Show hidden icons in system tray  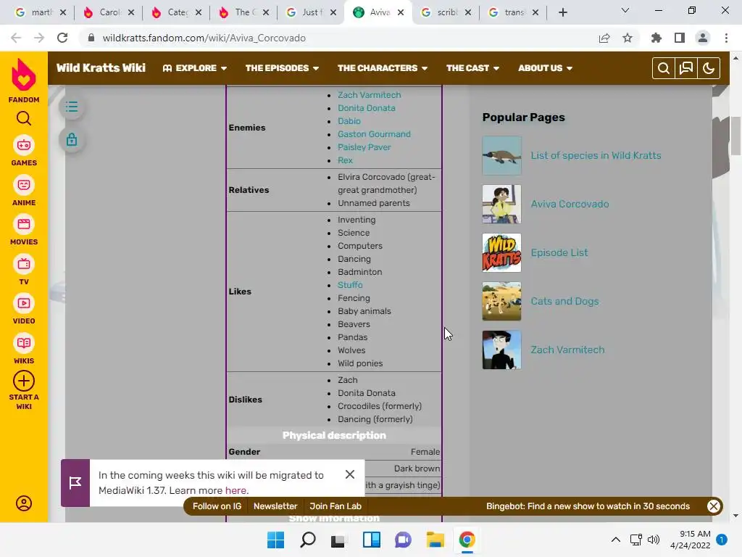coord(616,540)
